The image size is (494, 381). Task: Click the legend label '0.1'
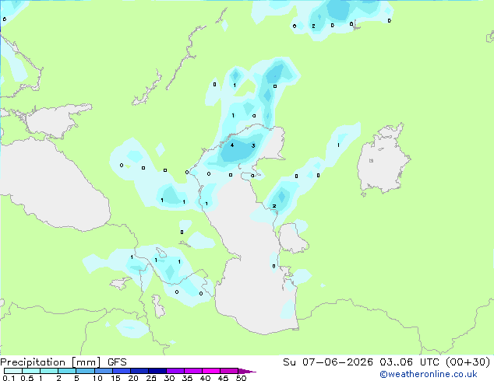(9, 378)
